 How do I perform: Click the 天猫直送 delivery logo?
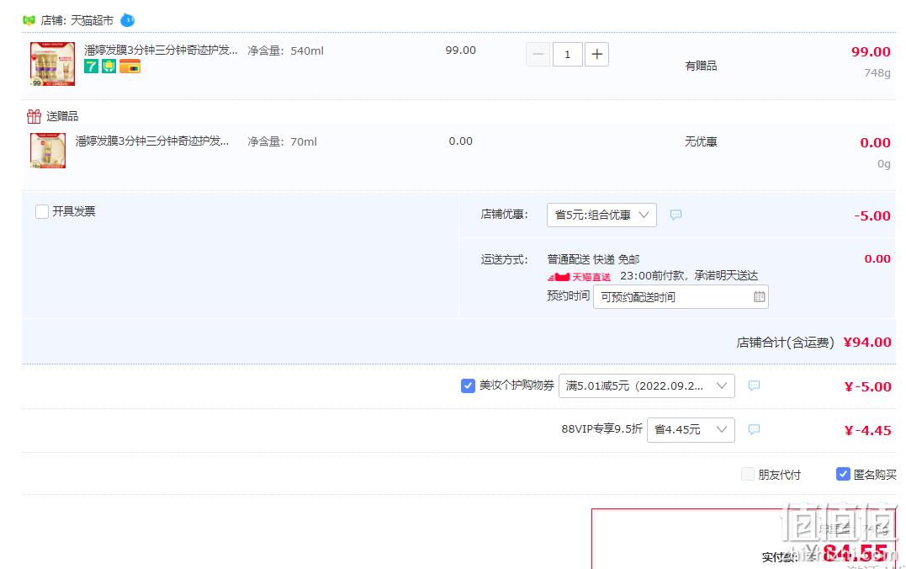(x=579, y=277)
